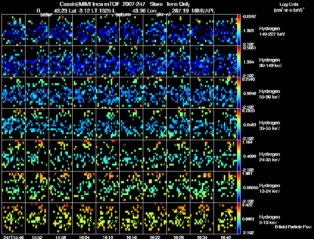Click the 'Hydrogen 149-227 keV' row label
314x239 pixels.
click(x=272, y=31)
